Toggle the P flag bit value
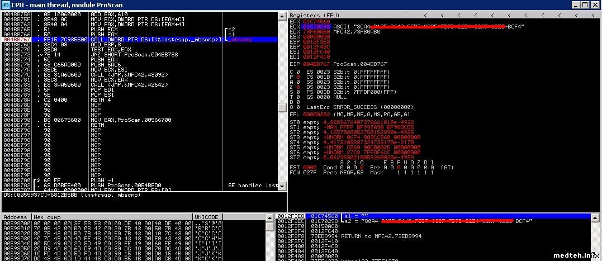Image resolution: width=602 pixels, height=261 pixels. 298,77
